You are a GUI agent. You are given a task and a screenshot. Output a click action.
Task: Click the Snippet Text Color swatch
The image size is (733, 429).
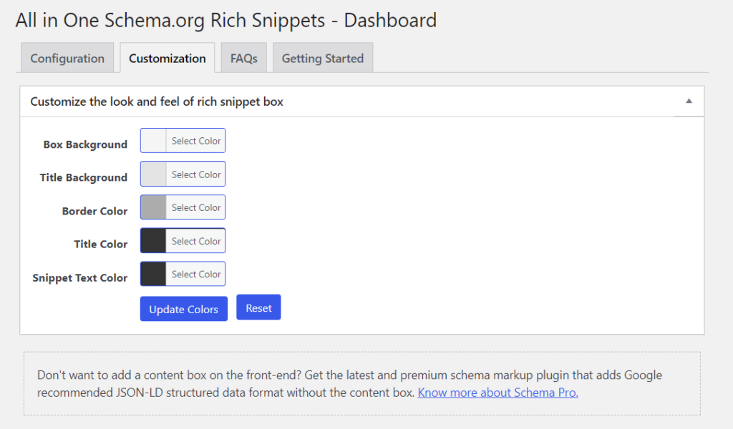click(x=153, y=274)
